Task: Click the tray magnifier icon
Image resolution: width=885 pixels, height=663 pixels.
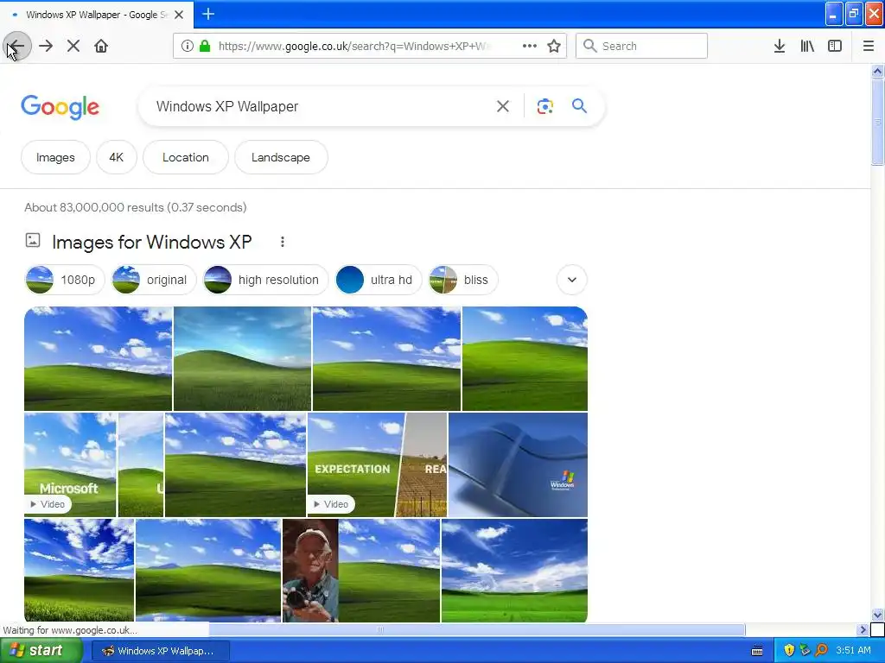Action: [x=821, y=651]
